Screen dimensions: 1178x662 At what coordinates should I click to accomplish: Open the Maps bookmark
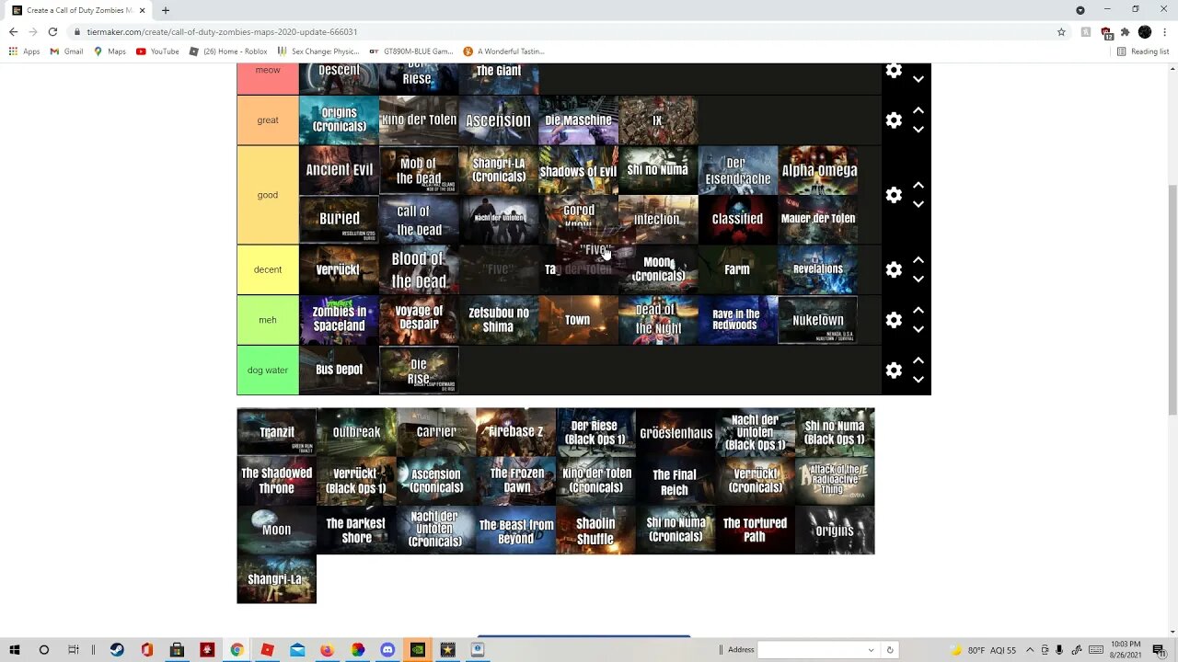point(110,51)
